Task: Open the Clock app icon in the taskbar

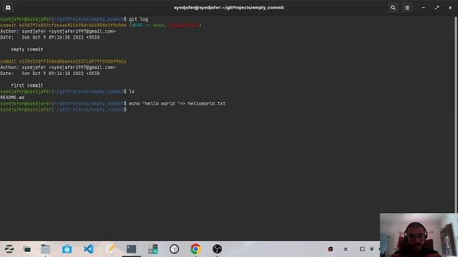Action: (174, 249)
